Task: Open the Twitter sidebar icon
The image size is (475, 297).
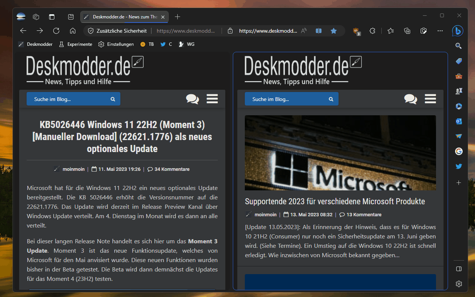Action: 459,166
